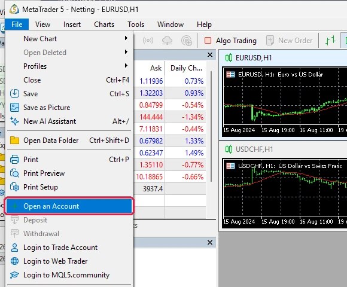
Task: Click the signals broadcast icon in toolbar
Action: 148,41
